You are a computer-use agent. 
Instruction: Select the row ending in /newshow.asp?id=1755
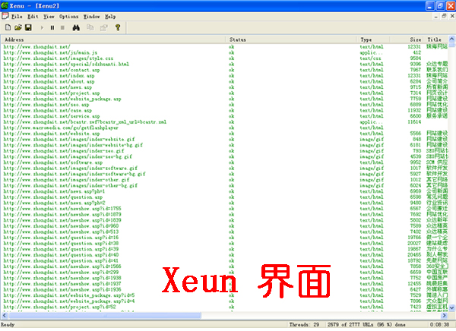coord(226,209)
